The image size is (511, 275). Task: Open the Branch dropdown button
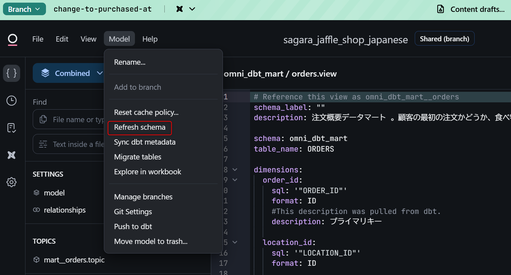[24, 9]
